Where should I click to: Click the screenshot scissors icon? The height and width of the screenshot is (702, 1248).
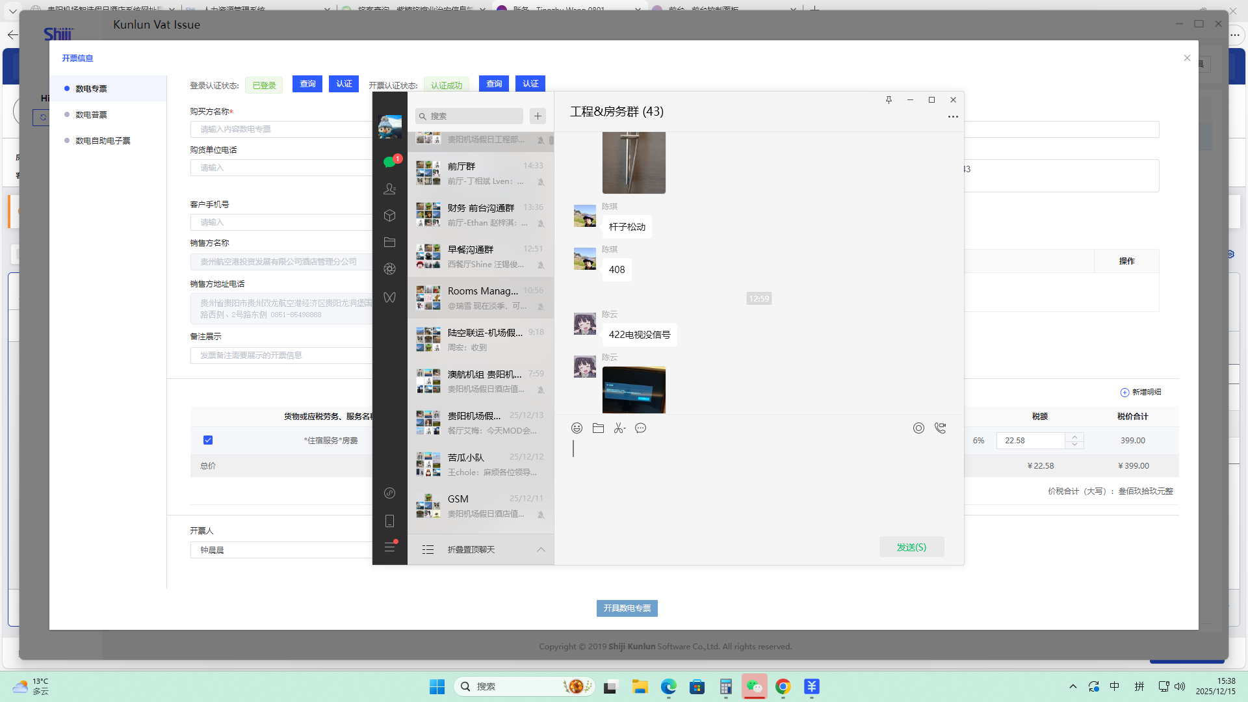(x=619, y=428)
